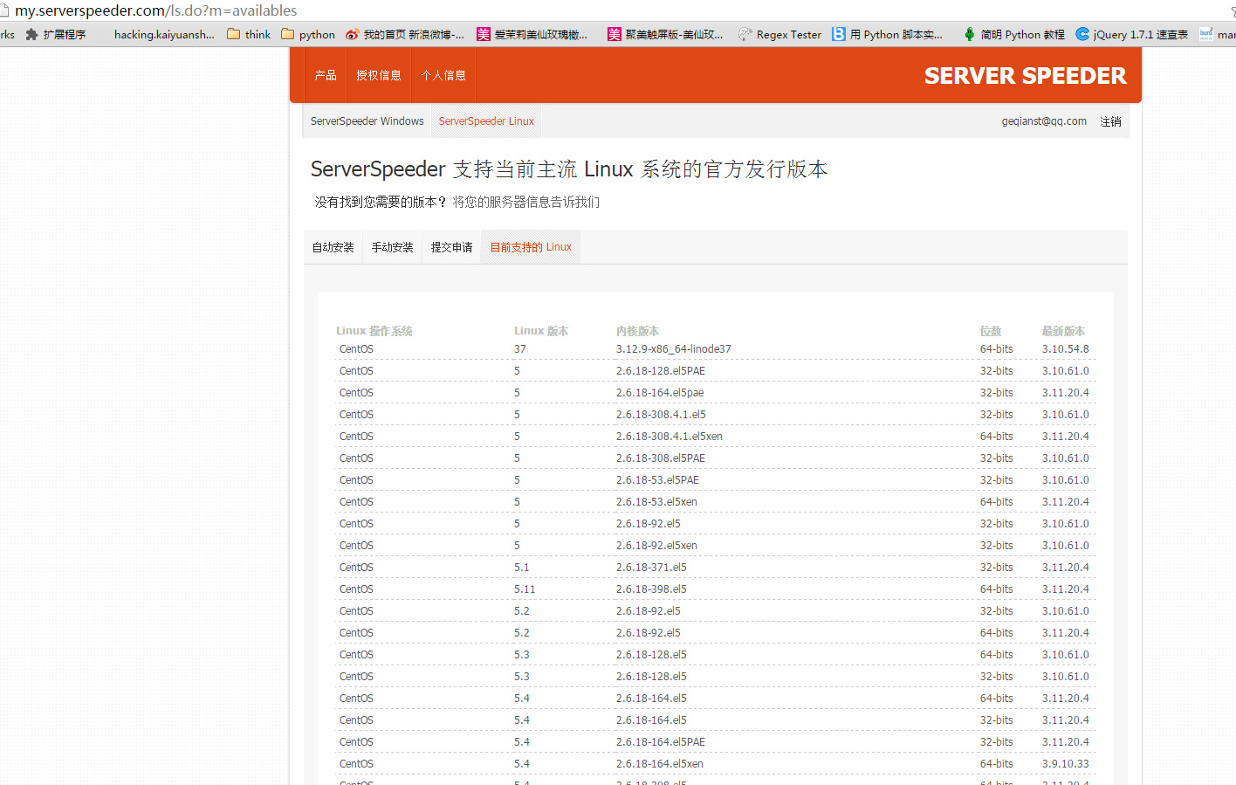The height and width of the screenshot is (785, 1236).
Task: Click CentOS in the 2.6.18-398.el5 row
Action: point(356,589)
